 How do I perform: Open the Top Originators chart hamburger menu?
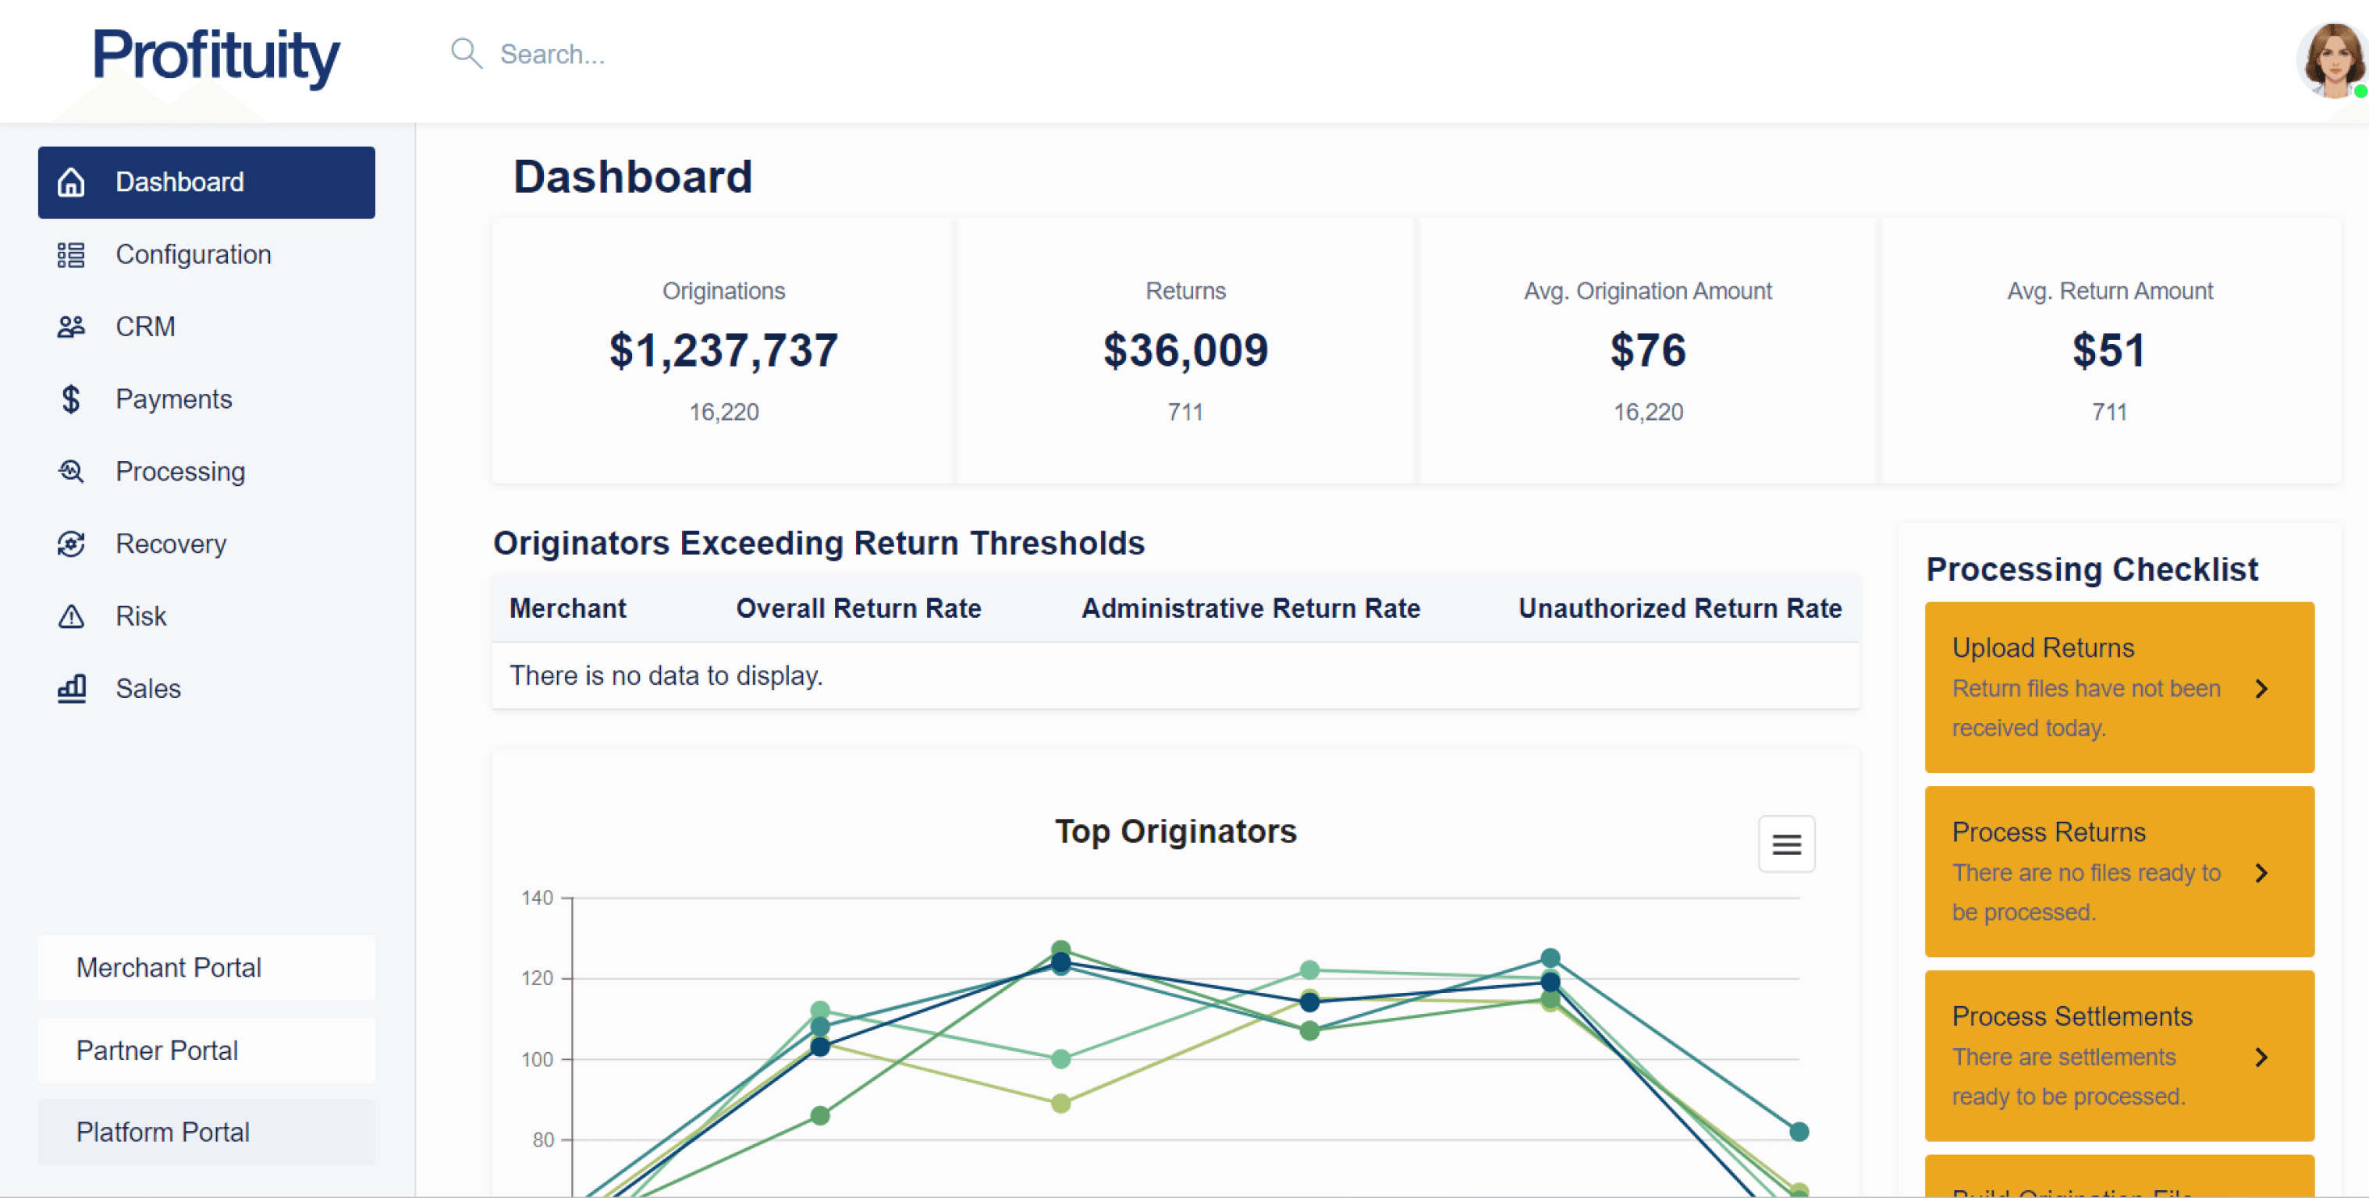(x=1786, y=844)
